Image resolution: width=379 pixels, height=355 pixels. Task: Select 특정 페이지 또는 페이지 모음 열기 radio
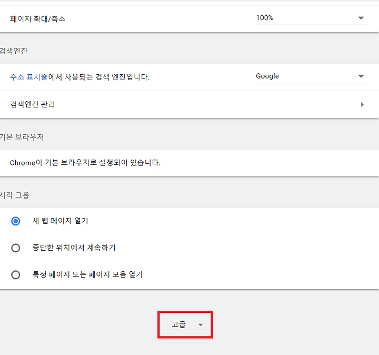tap(16, 275)
